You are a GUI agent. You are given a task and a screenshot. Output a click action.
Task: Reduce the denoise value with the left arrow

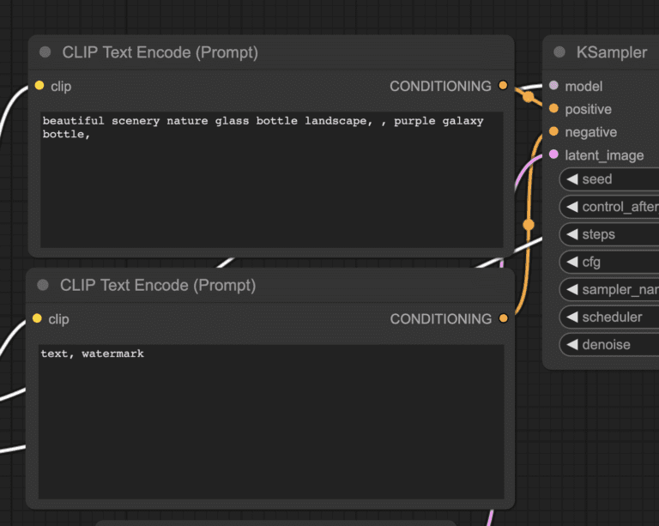tap(571, 345)
